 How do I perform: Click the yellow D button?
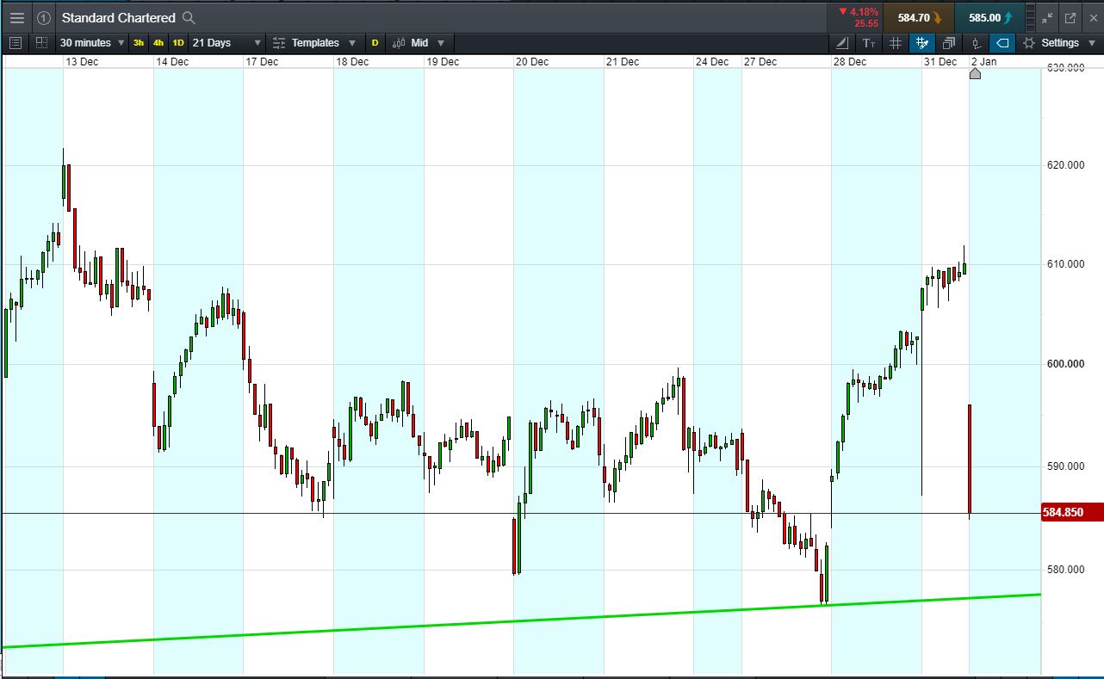click(375, 43)
